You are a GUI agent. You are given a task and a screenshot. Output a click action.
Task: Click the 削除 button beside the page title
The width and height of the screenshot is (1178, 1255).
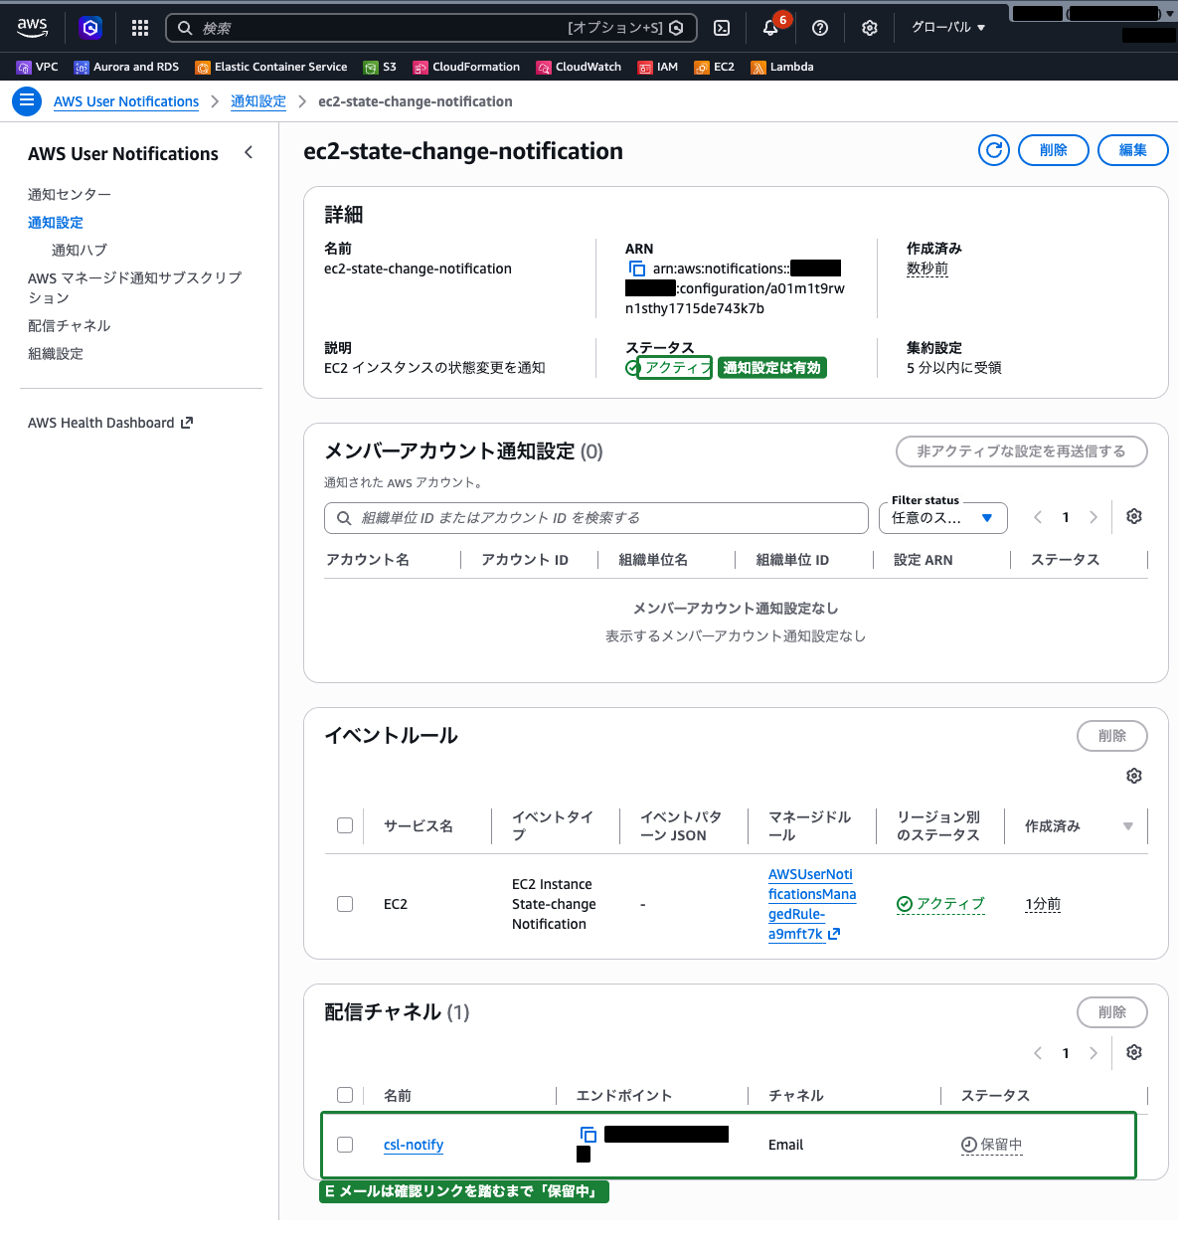click(1054, 150)
